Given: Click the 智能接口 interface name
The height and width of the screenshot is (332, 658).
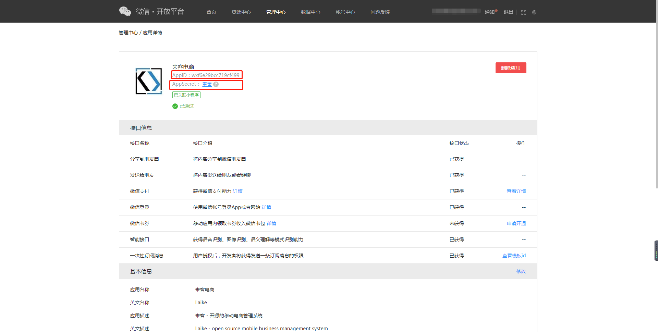Looking at the screenshot, I should (139, 239).
